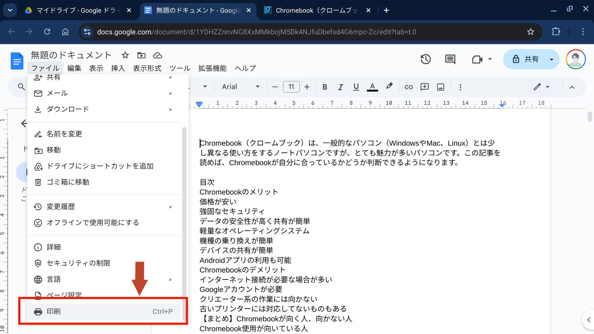Open the highlight color pen tool
Screen dimensions: 594x334
click(389, 87)
